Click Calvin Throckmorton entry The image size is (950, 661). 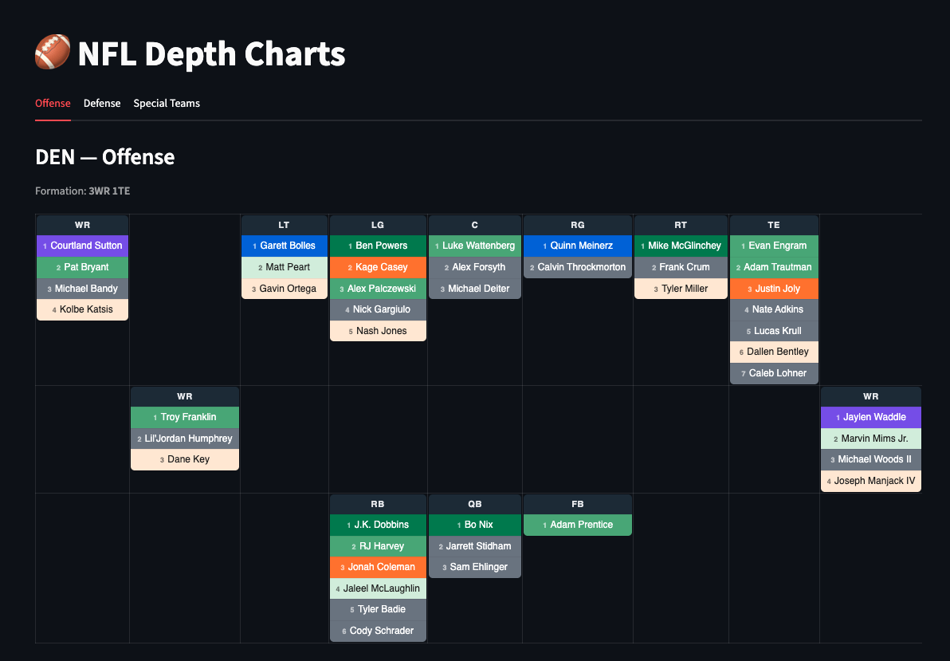(577, 267)
